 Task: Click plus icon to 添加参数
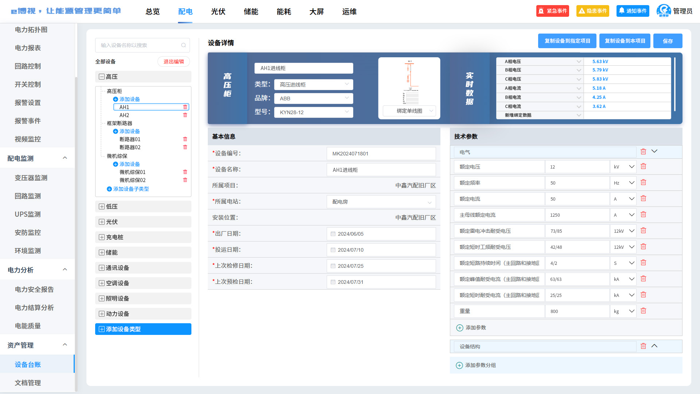pos(460,328)
